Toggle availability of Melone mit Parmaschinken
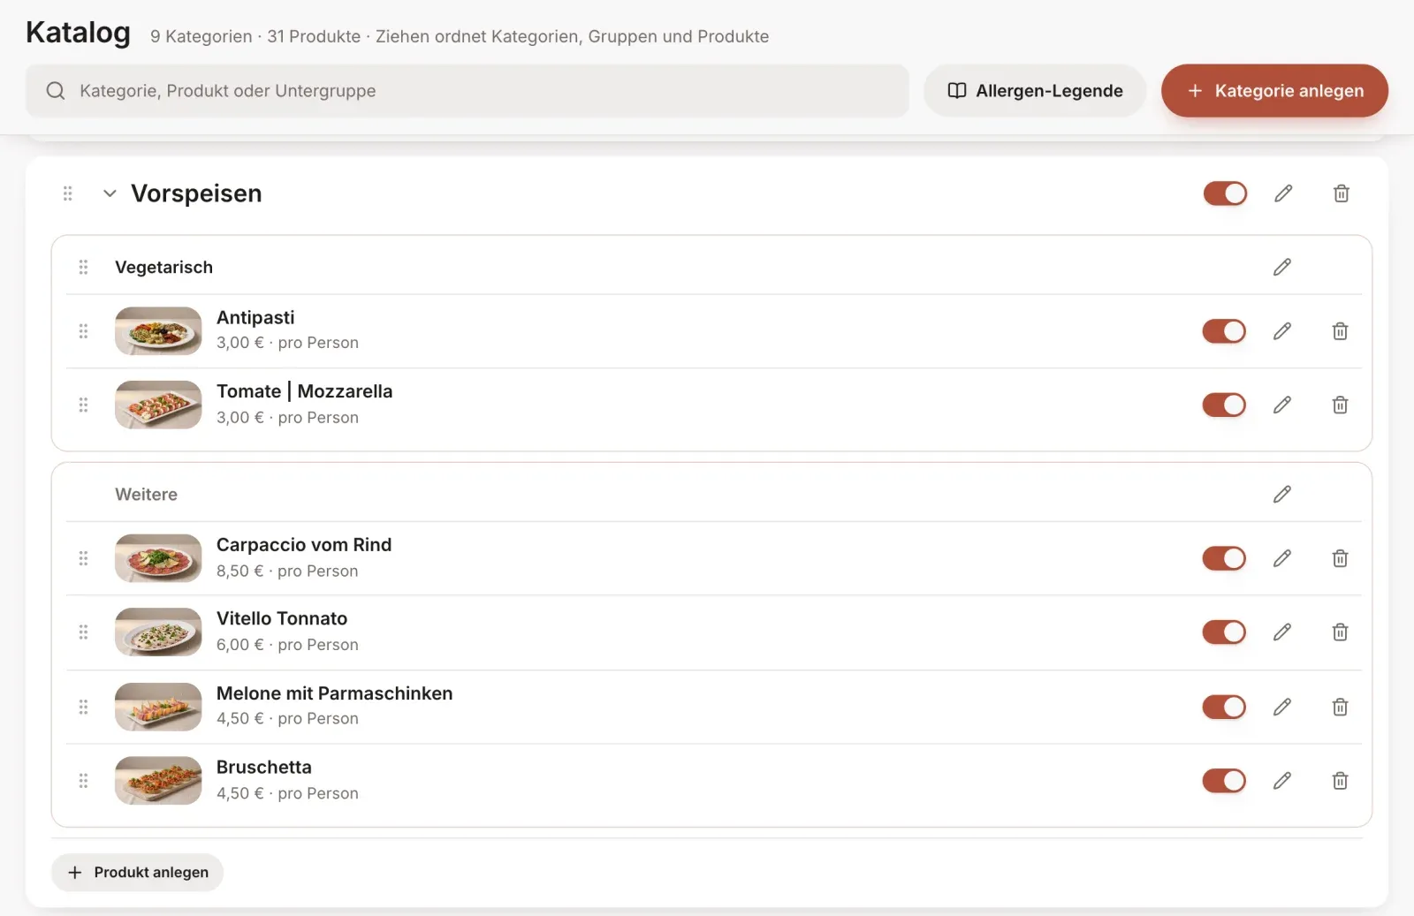The width and height of the screenshot is (1414, 916). tap(1224, 707)
